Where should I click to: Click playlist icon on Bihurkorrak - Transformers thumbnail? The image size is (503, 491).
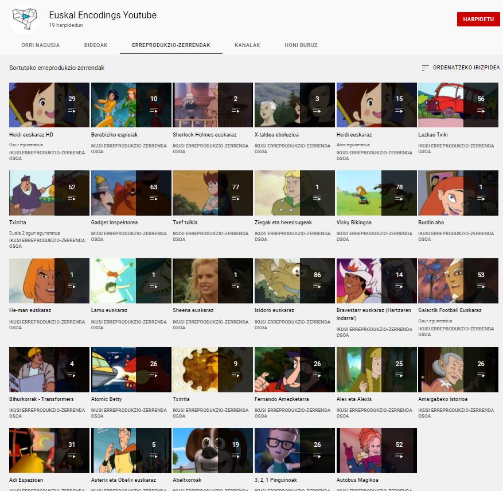(x=72, y=375)
